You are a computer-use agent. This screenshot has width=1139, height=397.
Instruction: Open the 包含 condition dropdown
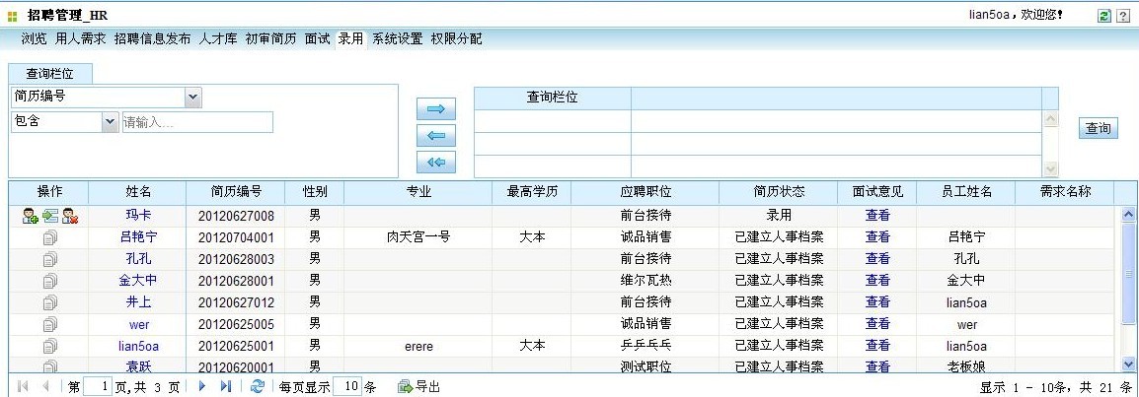pyautogui.click(x=109, y=122)
